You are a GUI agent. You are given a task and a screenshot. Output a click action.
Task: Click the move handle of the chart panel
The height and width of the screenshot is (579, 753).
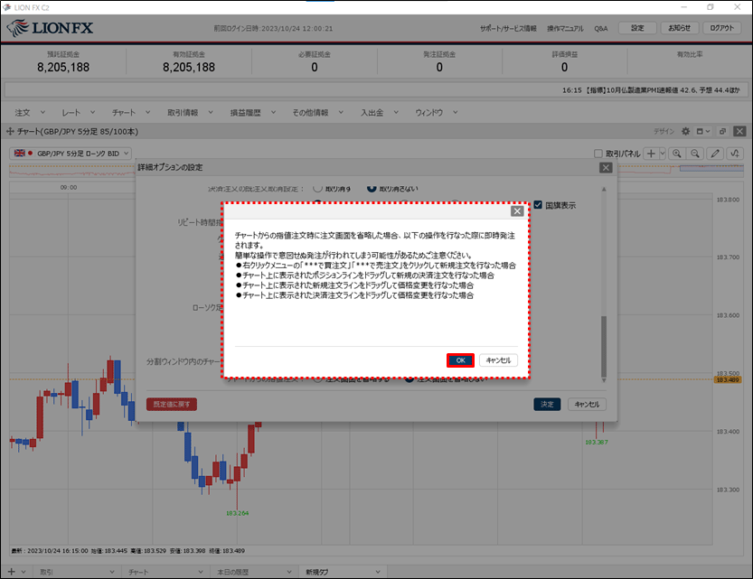pos(10,132)
